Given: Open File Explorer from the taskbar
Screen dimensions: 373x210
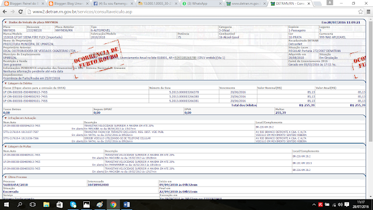Looking at the screenshot, I should pyautogui.click(x=46, y=205).
